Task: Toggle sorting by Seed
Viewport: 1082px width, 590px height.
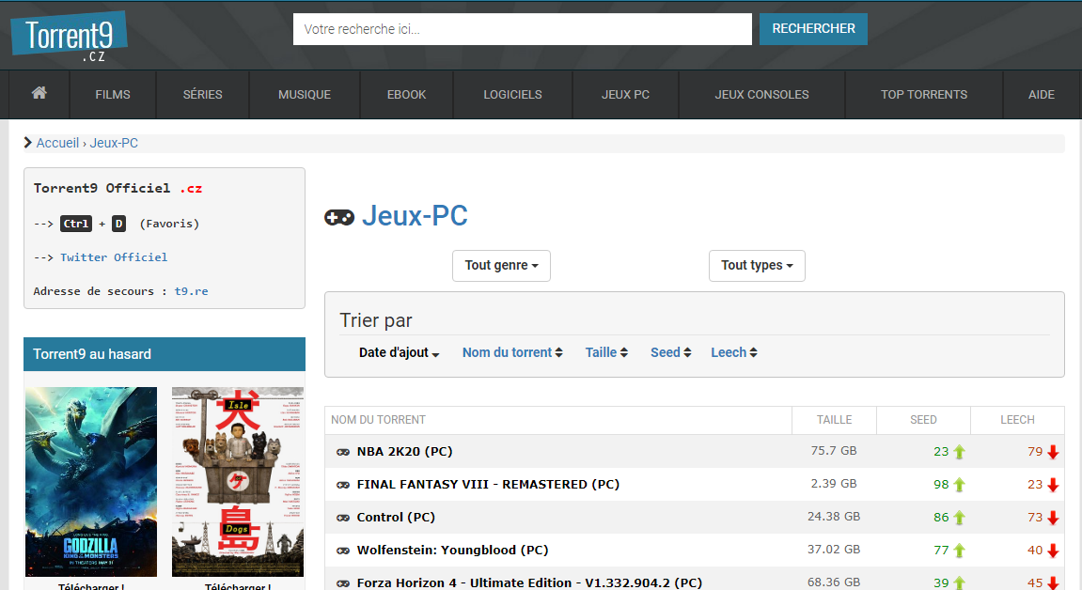Action: (670, 352)
